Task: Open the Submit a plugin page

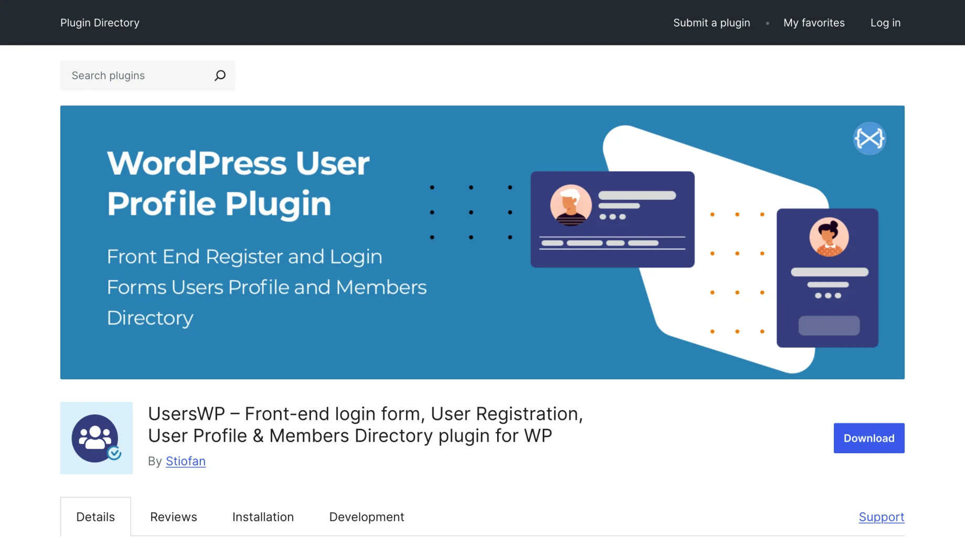Action: point(712,23)
